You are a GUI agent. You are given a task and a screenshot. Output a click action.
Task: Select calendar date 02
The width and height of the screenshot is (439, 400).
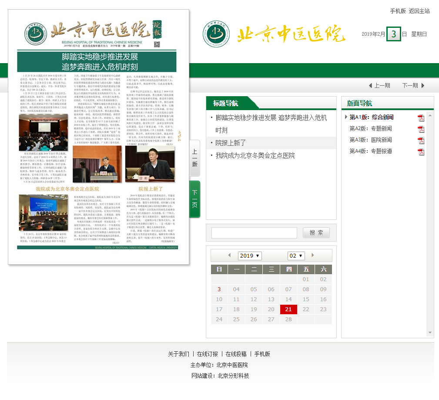click(323, 279)
